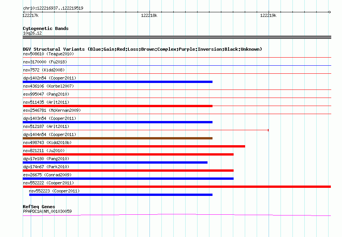Select the brown dgv1404n54 complex bar
The image size is (342, 237).
point(118,138)
